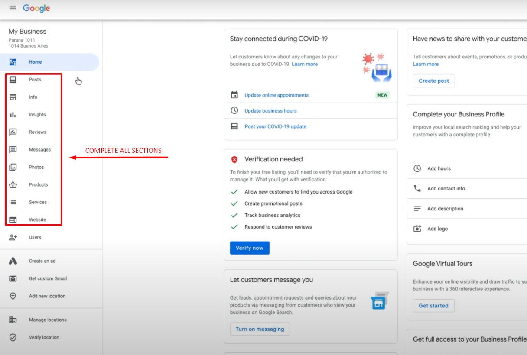Open the Update online appointments link
Viewport: 527px width, 355px height.
[x=277, y=95]
